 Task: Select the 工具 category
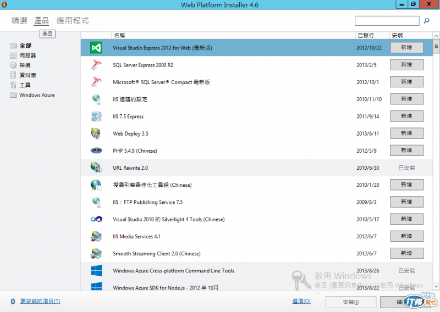coord(20,85)
